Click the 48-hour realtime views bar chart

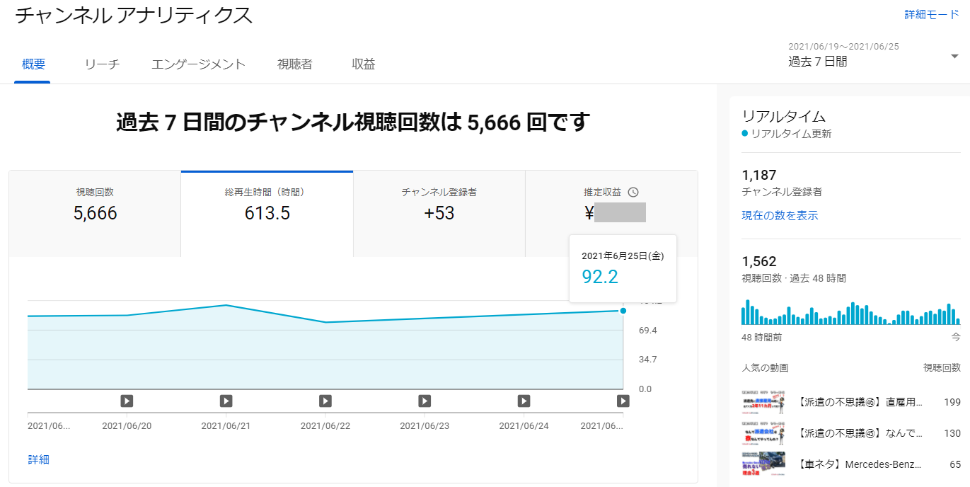(850, 314)
